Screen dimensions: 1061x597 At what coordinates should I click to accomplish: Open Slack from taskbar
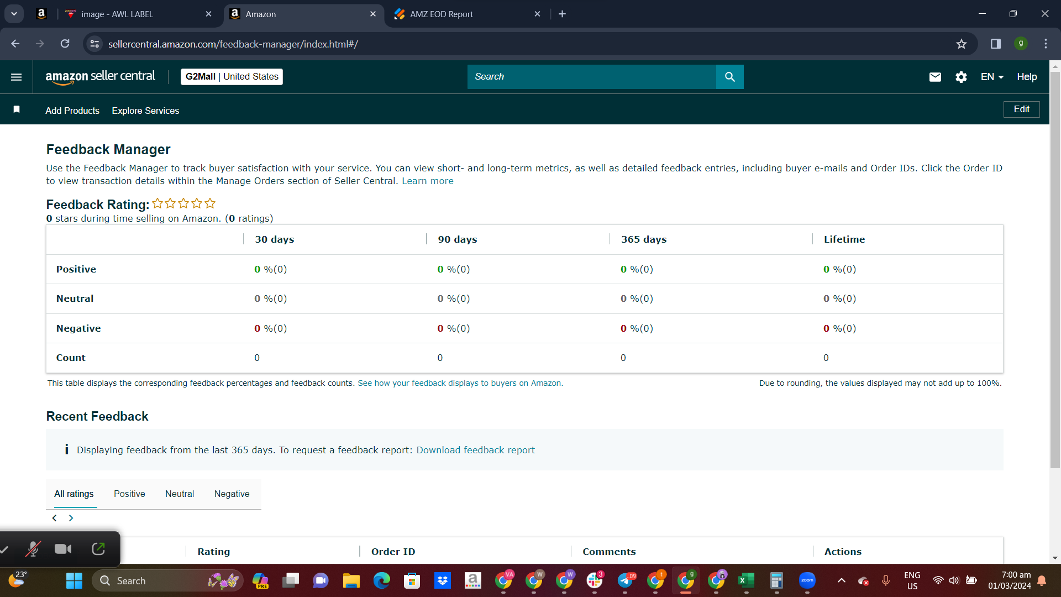[595, 581]
